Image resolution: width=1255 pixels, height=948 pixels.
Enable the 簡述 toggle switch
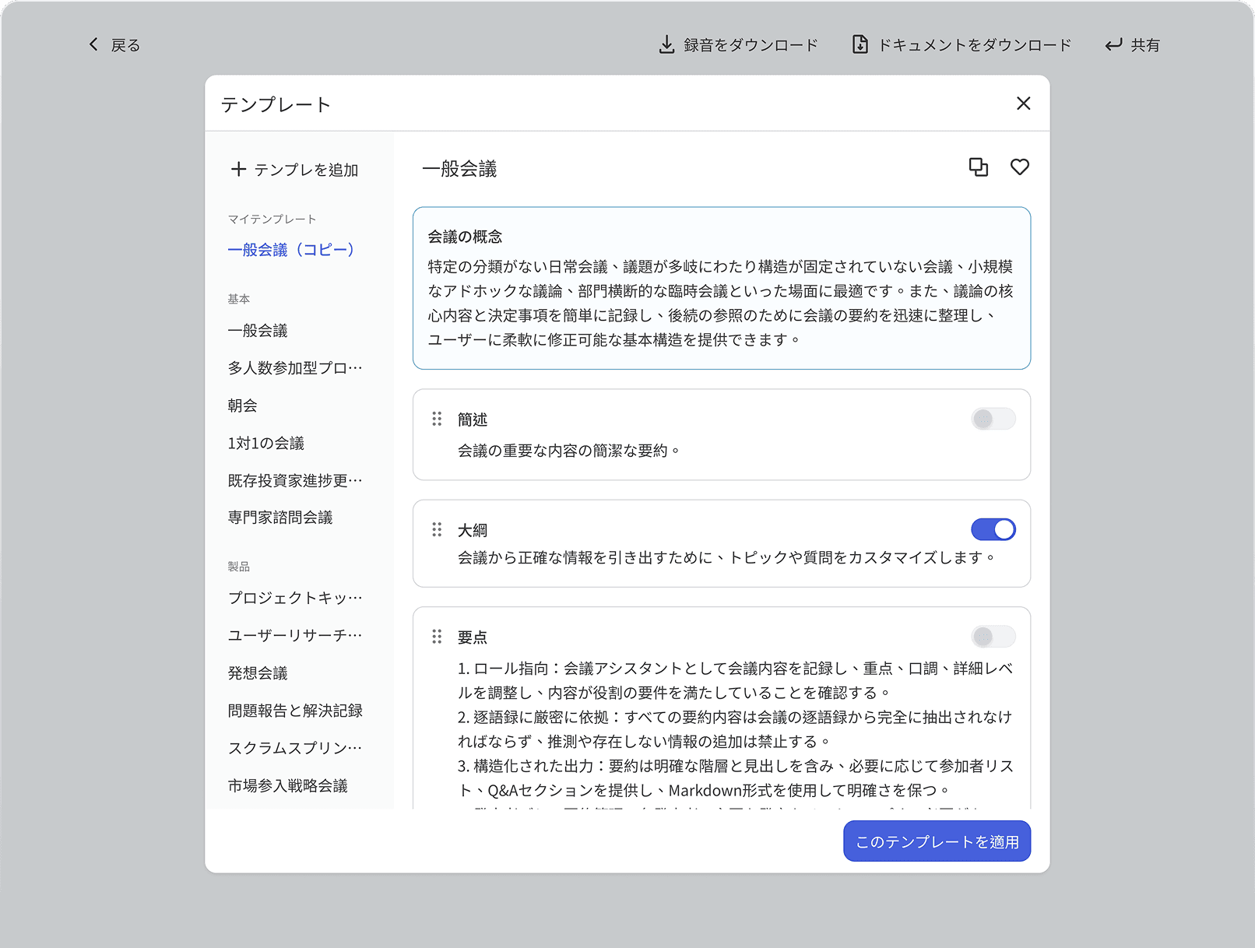point(993,420)
